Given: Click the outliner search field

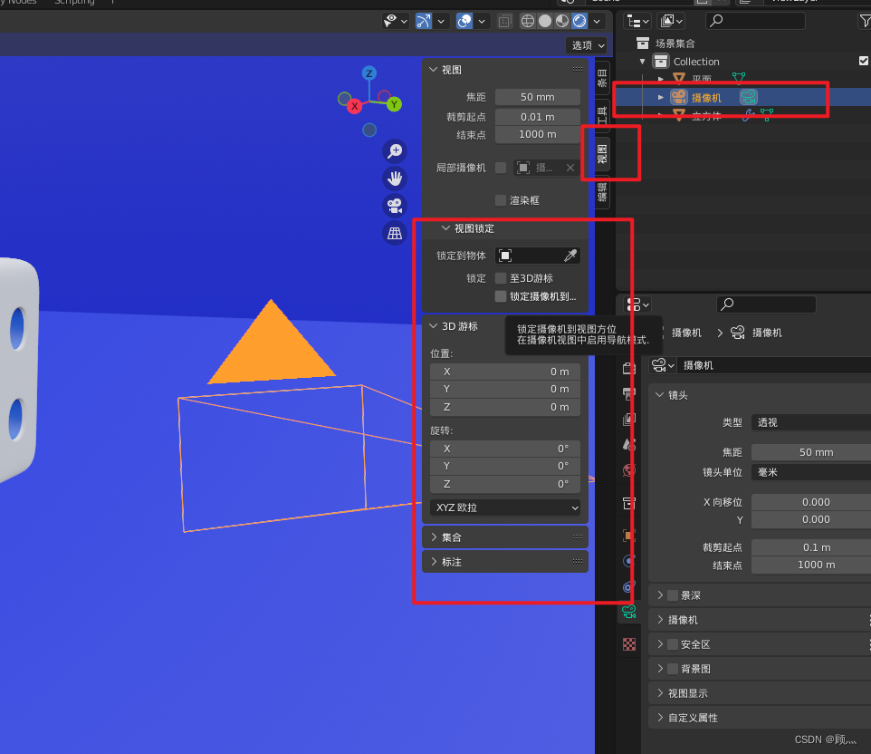Looking at the screenshot, I should (x=755, y=21).
